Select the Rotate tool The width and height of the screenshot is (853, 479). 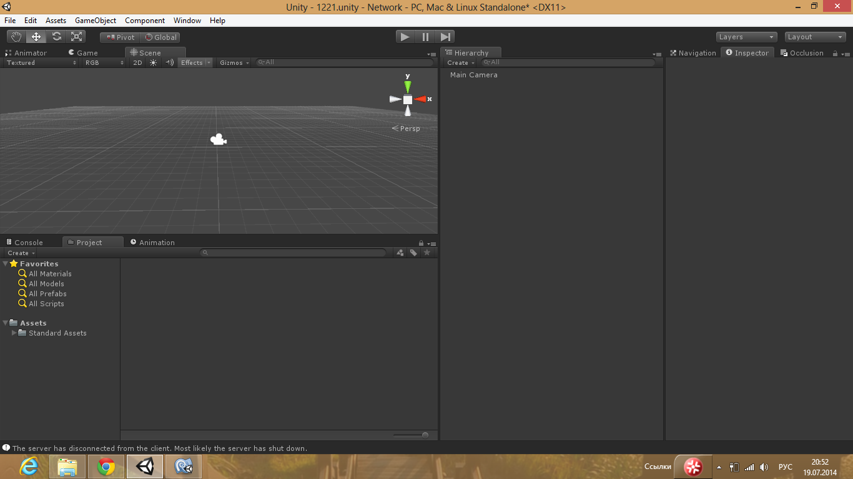[56, 37]
